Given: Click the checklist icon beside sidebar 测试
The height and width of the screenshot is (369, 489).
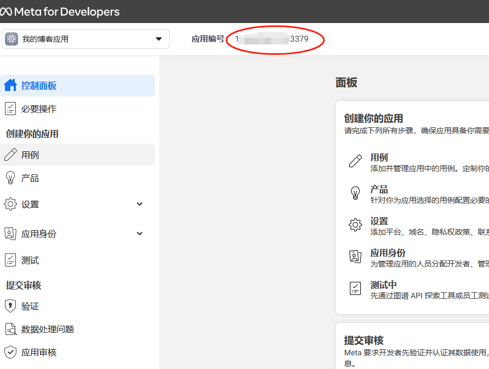Looking at the screenshot, I should coord(10,260).
